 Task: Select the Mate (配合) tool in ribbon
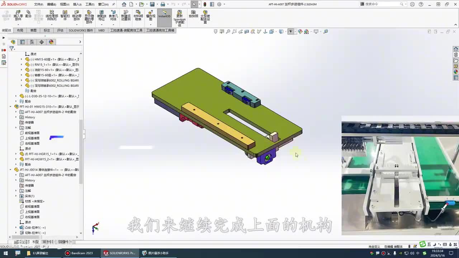coord(28,14)
